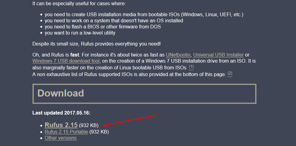Click the Last updated 2017.05.16 text

[61, 113]
